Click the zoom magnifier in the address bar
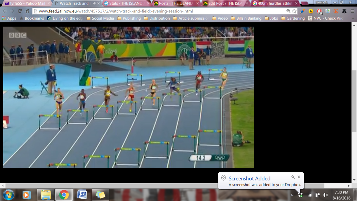The width and height of the screenshot is (357, 201). click(x=288, y=11)
